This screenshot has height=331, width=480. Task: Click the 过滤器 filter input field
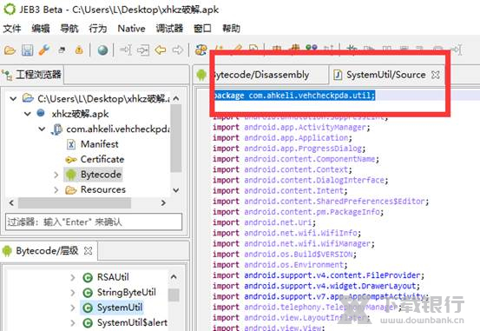[x=94, y=222]
